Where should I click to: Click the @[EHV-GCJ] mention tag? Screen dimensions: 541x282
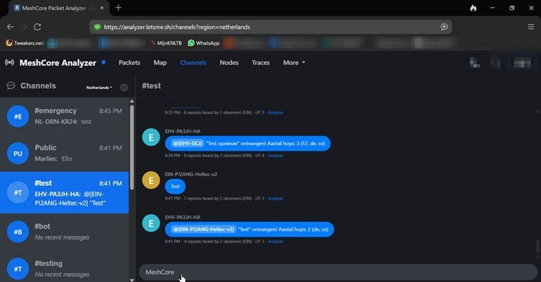coord(187,143)
